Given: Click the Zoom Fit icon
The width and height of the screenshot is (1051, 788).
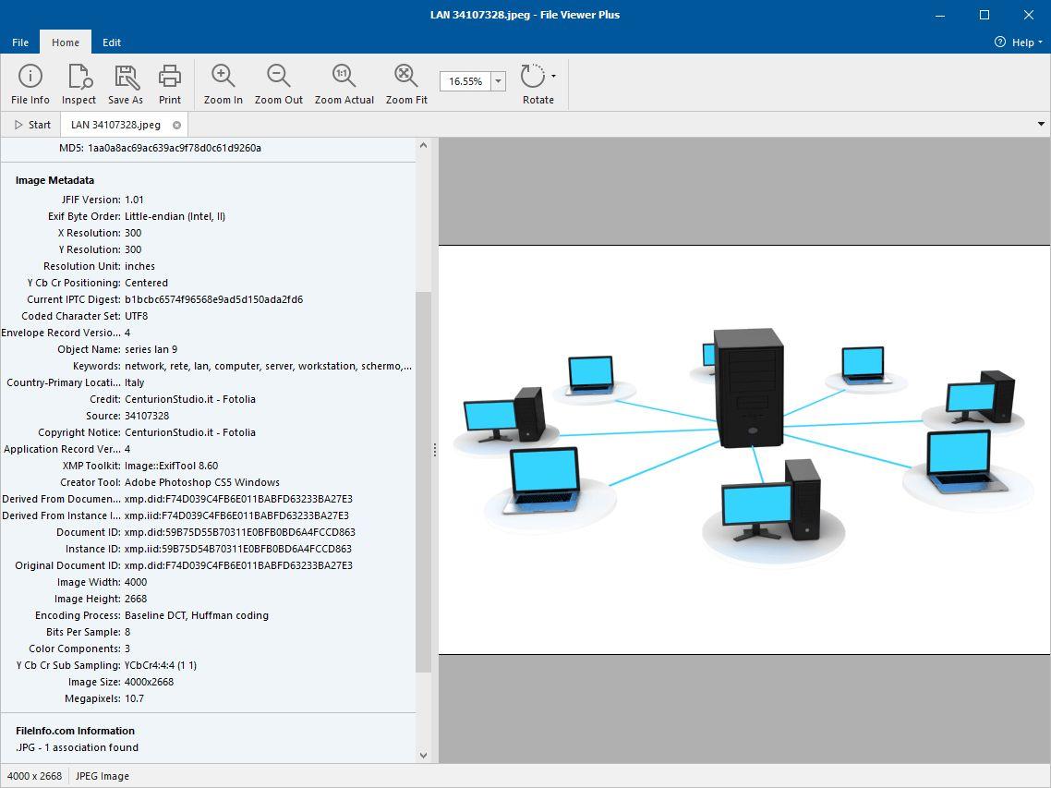Looking at the screenshot, I should 406,77.
